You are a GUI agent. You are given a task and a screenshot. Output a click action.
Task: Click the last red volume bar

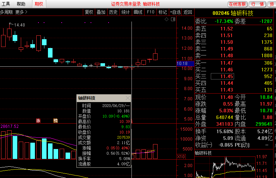(155, 152)
